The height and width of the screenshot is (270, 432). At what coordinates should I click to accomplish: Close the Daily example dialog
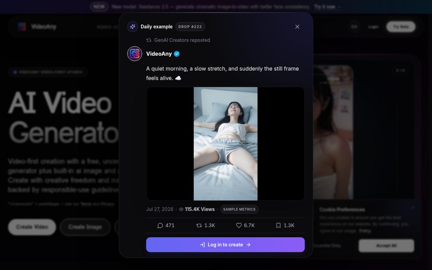[297, 27]
